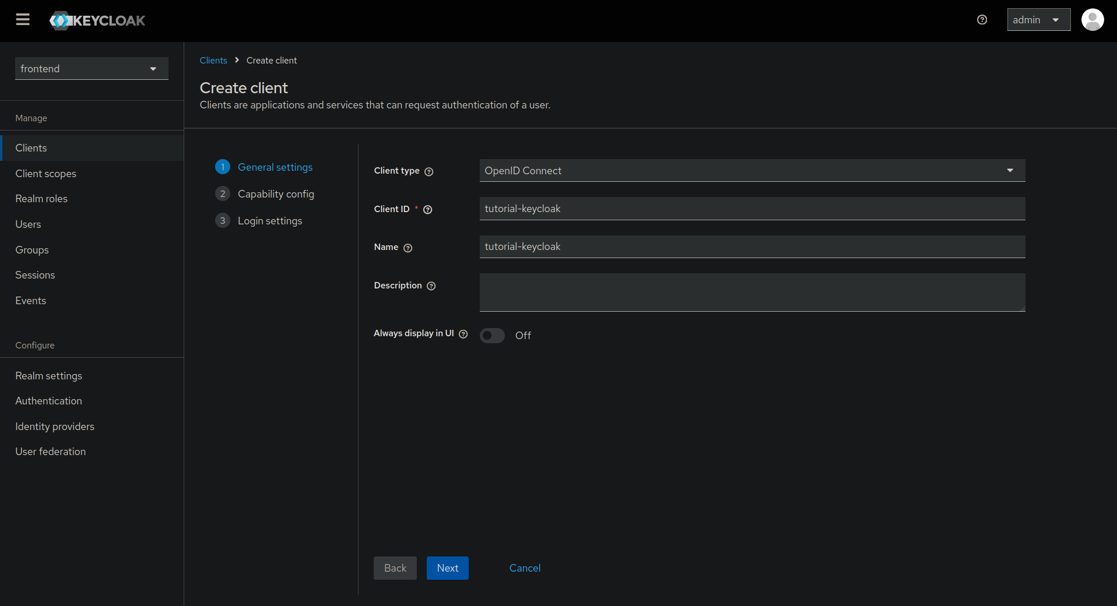Viewport: 1117px width, 606px height.
Task: Open Identity providers in sidebar
Action: point(92,427)
